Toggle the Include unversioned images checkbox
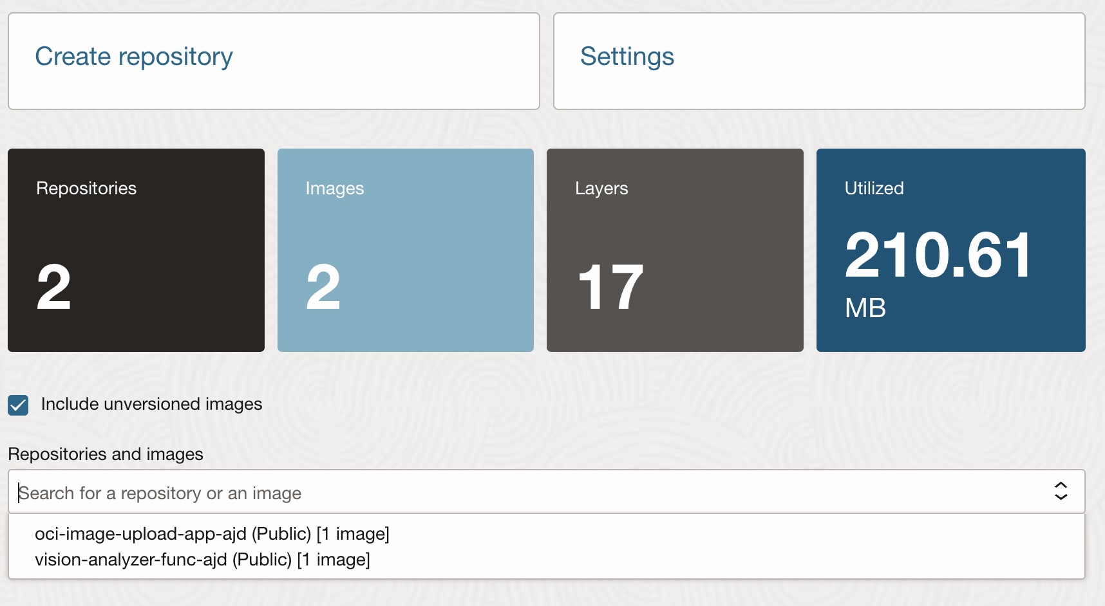This screenshot has width=1105, height=606. coord(18,405)
